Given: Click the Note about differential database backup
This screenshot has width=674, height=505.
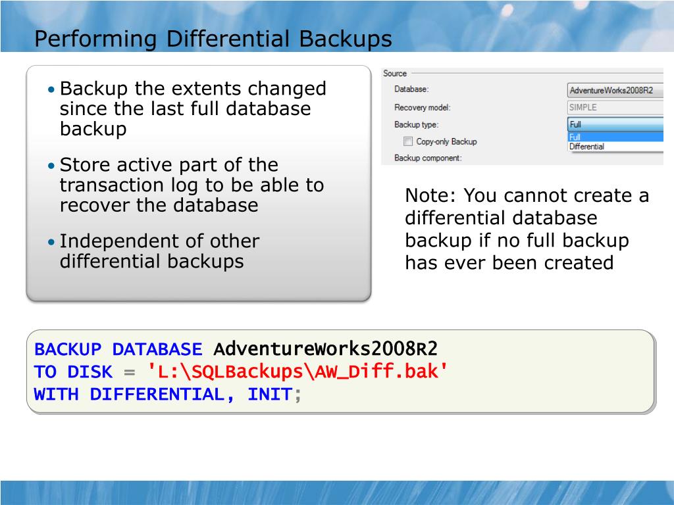Looking at the screenshot, I should (x=527, y=229).
